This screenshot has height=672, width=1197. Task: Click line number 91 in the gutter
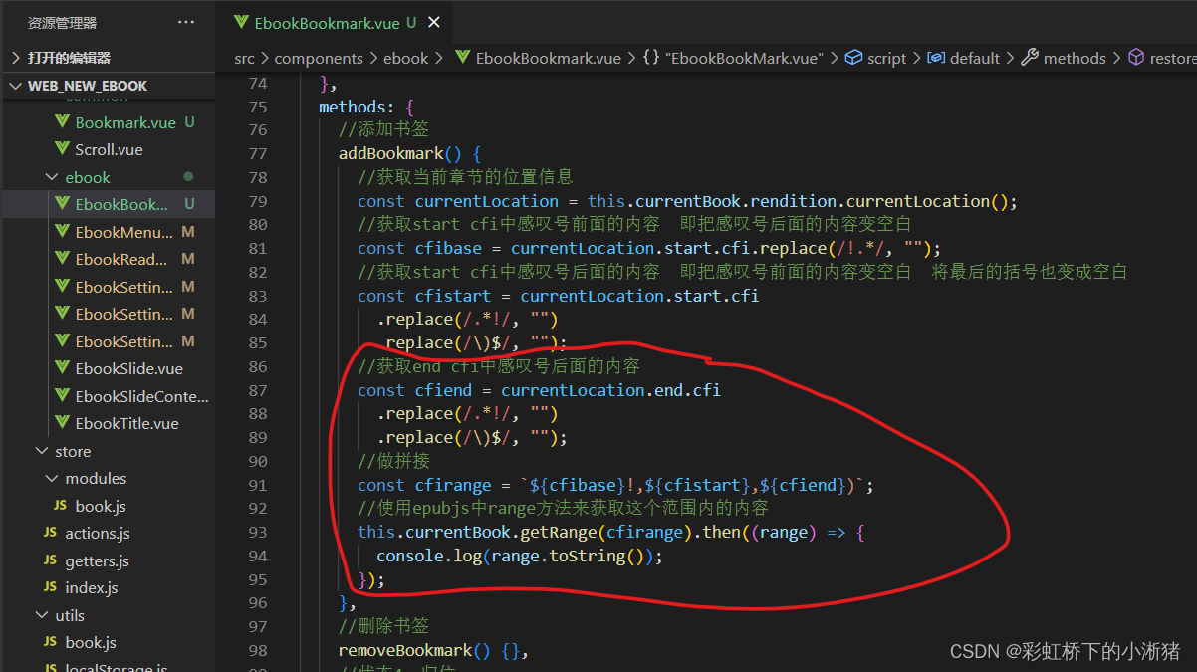coord(257,485)
